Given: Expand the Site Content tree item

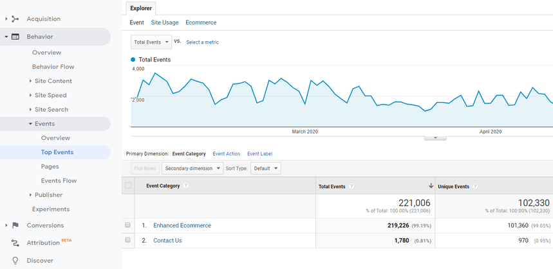Looking at the screenshot, I should (30, 81).
